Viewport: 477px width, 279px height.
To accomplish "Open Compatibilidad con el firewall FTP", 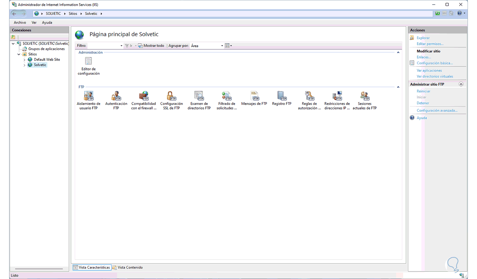I will [x=144, y=100].
